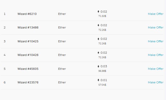Make Offer on Wizard #6210
This screenshot has height=100, width=166.
coord(156,14)
